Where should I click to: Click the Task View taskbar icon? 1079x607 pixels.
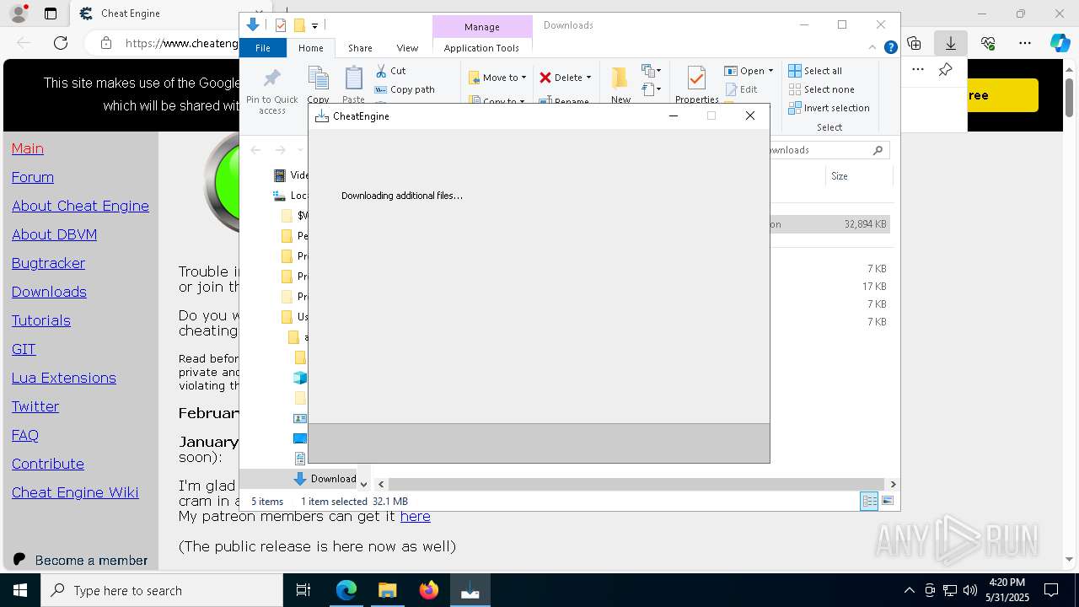(303, 590)
